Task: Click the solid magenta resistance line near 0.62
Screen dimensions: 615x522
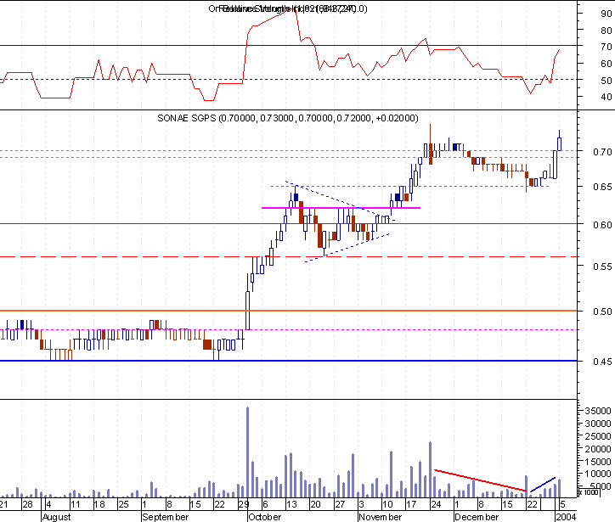Action: (x=341, y=208)
